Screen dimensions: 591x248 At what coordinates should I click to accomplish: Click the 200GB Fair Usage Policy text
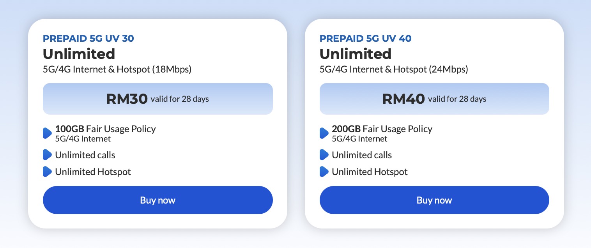click(382, 129)
